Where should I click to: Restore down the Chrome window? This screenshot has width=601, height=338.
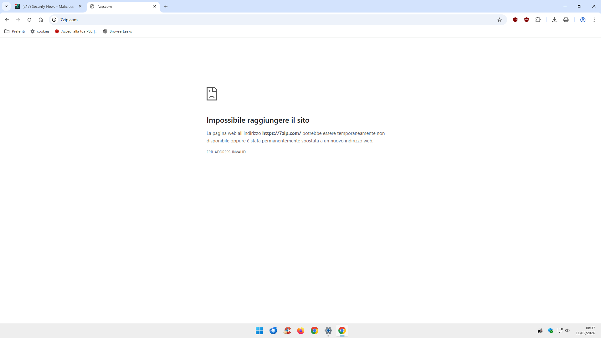tap(579, 6)
